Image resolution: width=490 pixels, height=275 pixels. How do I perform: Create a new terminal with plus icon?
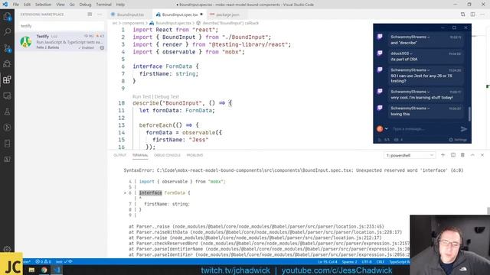coord(443,155)
